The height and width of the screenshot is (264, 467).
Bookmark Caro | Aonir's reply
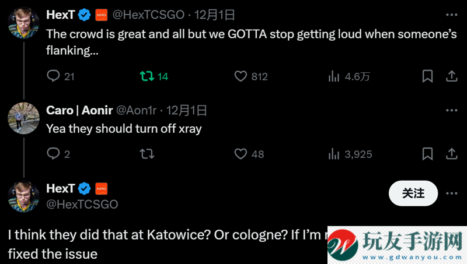click(x=427, y=154)
